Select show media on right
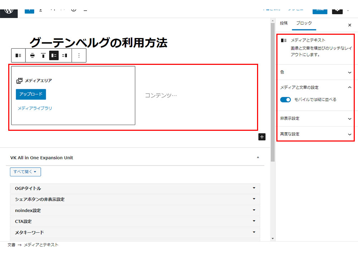358x258 pixels. pyautogui.click(x=64, y=56)
